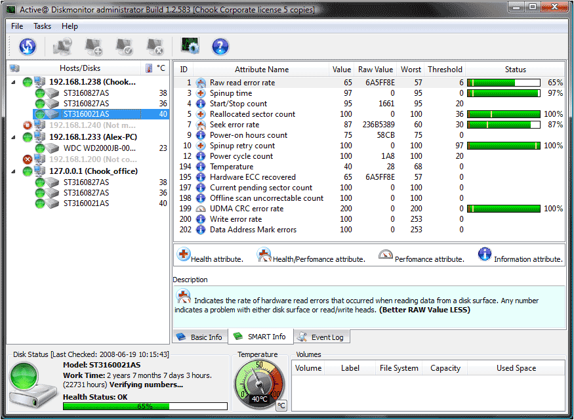Image resolution: width=574 pixels, height=420 pixels.
Task: Click the gauge icon for UDMA CRC error rate
Action: pyautogui.click(x=201, y=209)
